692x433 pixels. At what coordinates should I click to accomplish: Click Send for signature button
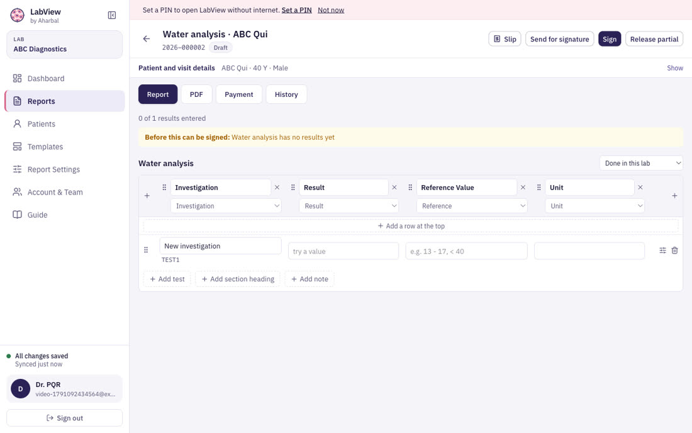560,39
